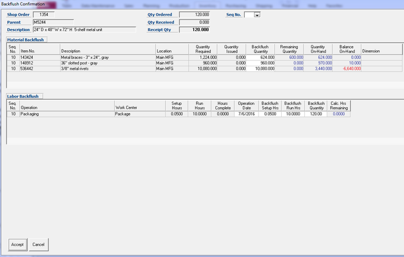
Task: Select Calc. Hrs Remaining 0.0000 cell
Action: click(339, 114)
